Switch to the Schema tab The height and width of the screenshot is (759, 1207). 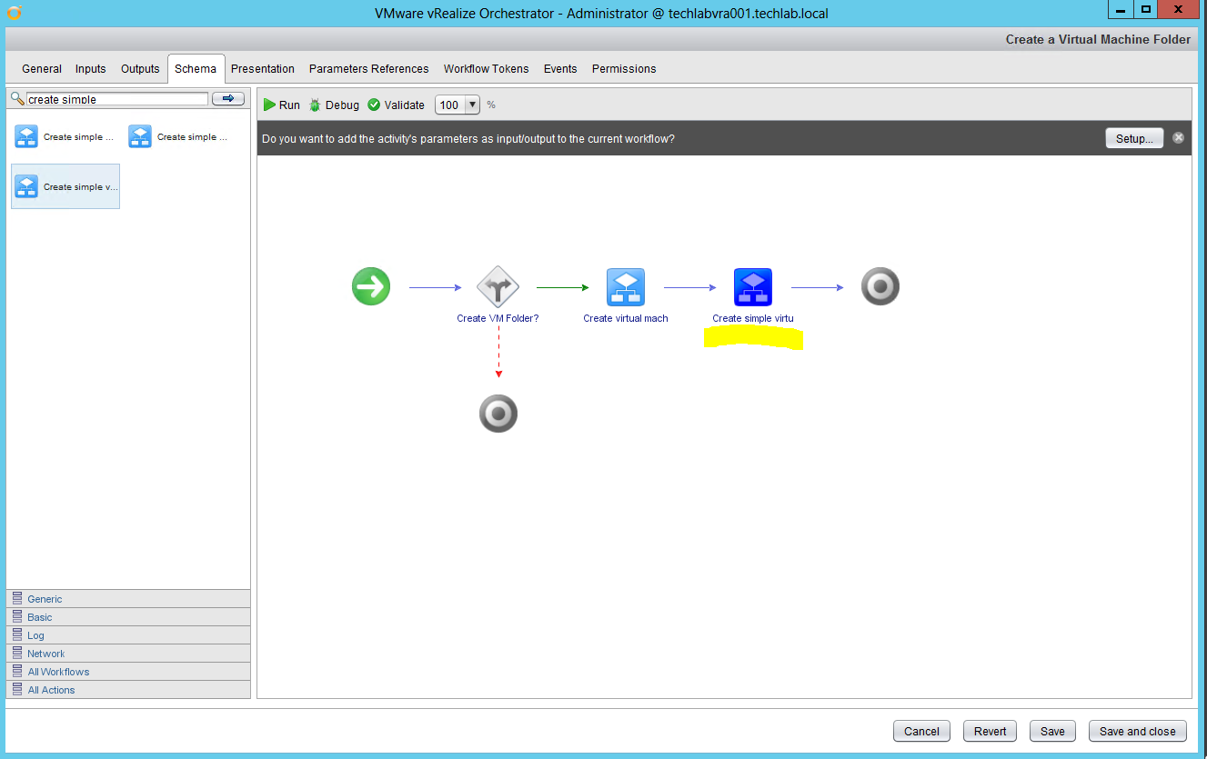click(x=196, y=69)
